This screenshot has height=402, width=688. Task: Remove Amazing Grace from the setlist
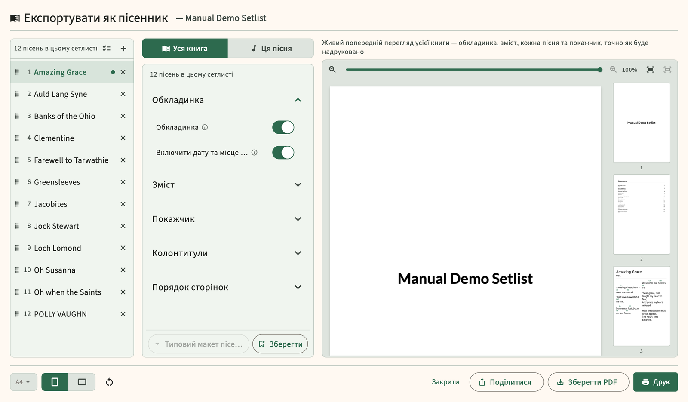[x=123, y=72]
